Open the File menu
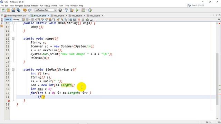The image size is (221, 124). click(2, 6)
